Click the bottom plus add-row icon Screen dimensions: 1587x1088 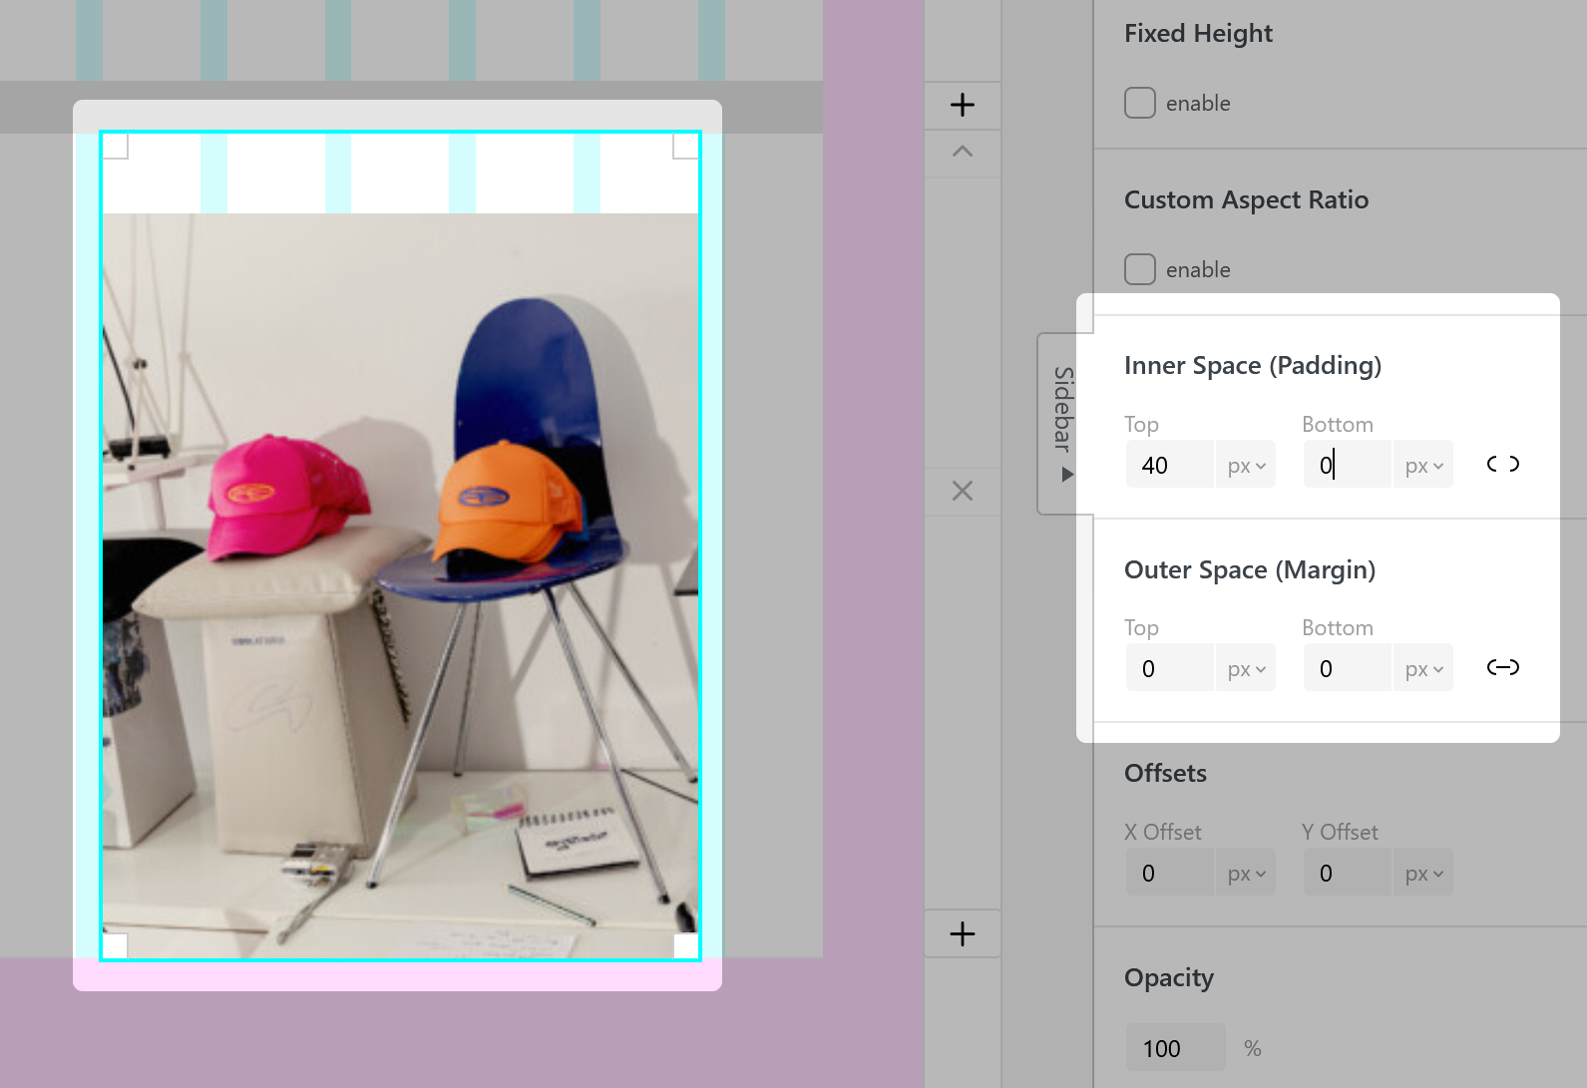[x=962, y=933]
